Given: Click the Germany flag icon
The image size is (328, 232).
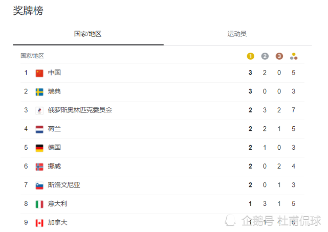Looking at the screenshot, I should tap(39, 148).
